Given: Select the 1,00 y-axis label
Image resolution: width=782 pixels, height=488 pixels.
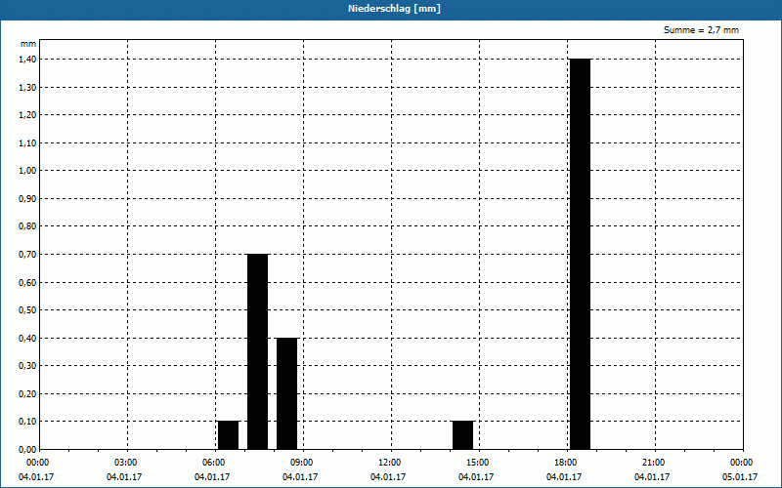Looking at the screenshot, I should (28, 171).
